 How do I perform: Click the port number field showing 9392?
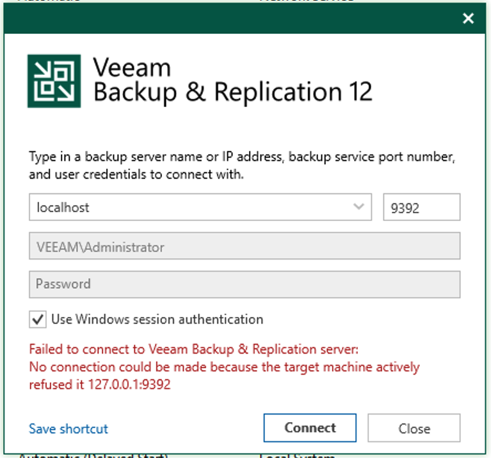[421, 207]
